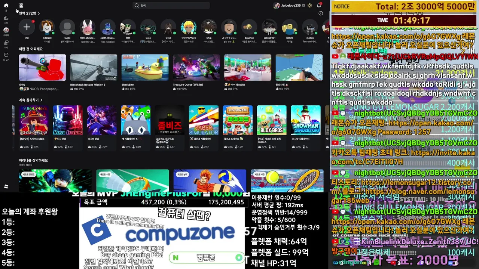Open the Saber Simulator game tile

(204, 120)
